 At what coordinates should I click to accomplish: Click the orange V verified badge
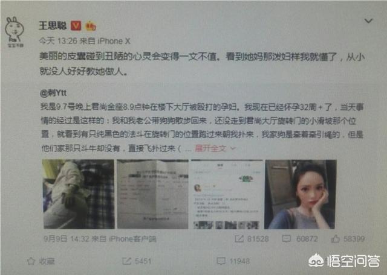pos(76,25)
